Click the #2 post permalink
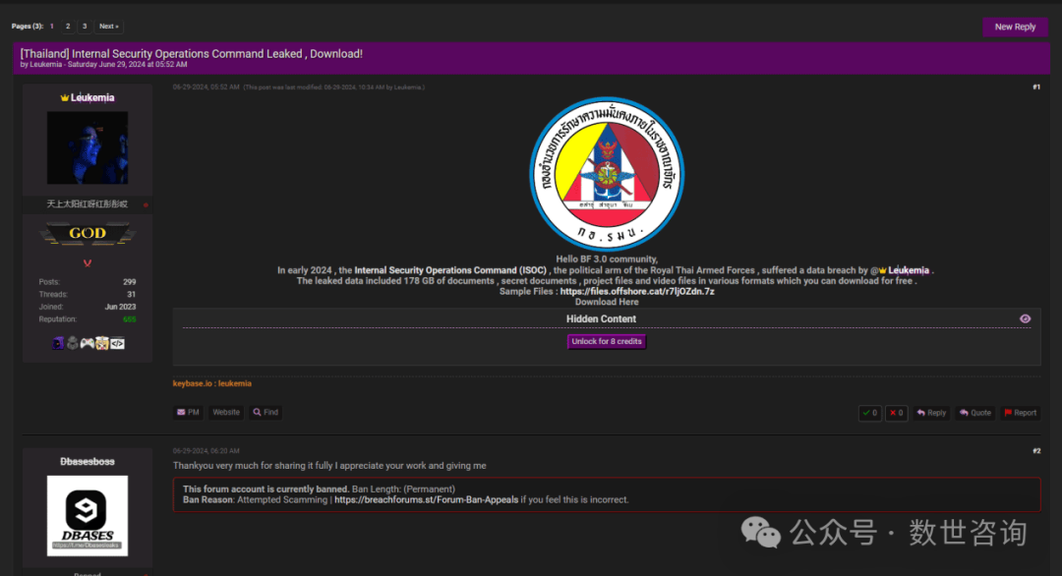Viewport: 1062px width, 576px height. click(x=1036, y=451)
